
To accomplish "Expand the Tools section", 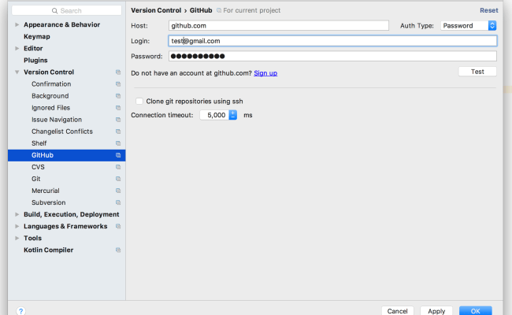I will pos(17,239).
